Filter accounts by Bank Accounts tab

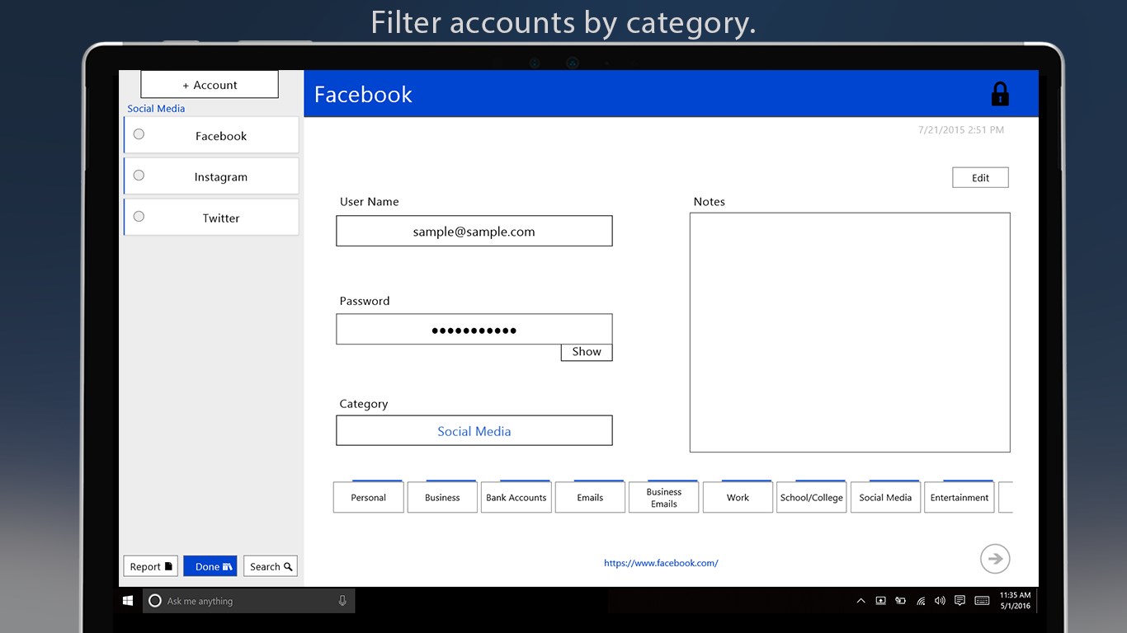pyautogui.click(x=516, y=497)
